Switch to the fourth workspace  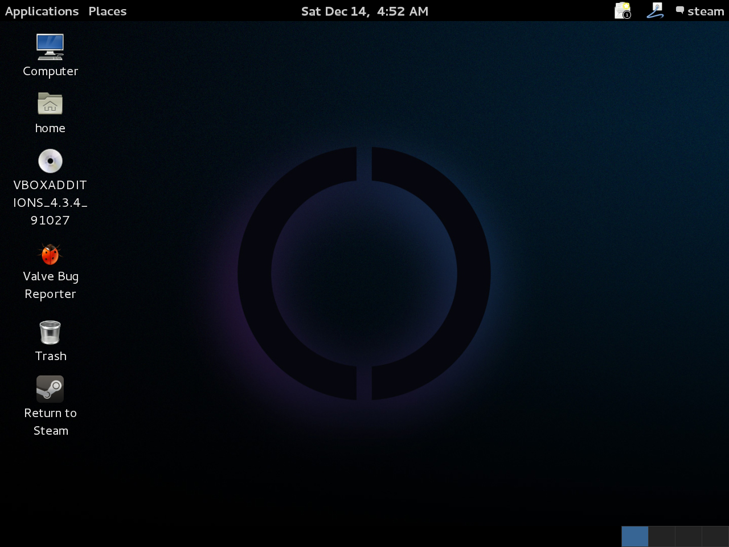[x=714, y=536]
